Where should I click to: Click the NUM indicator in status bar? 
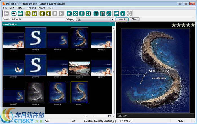click(181, 121)
